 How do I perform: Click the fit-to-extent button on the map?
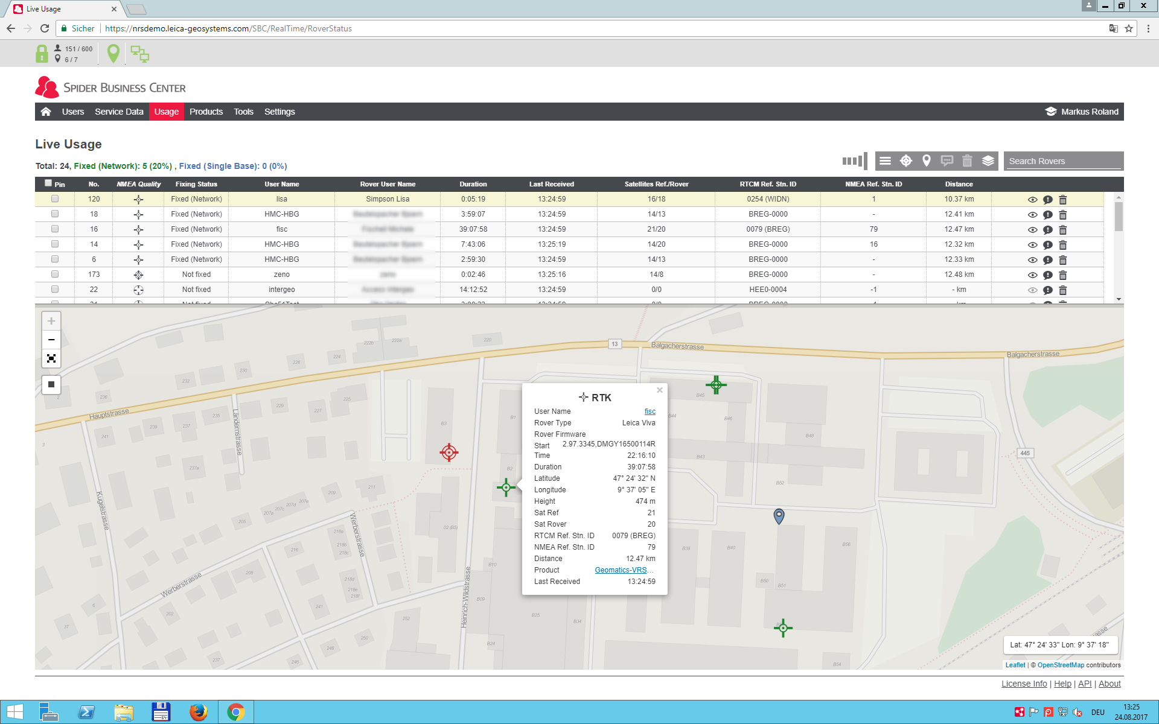[51, 359]
